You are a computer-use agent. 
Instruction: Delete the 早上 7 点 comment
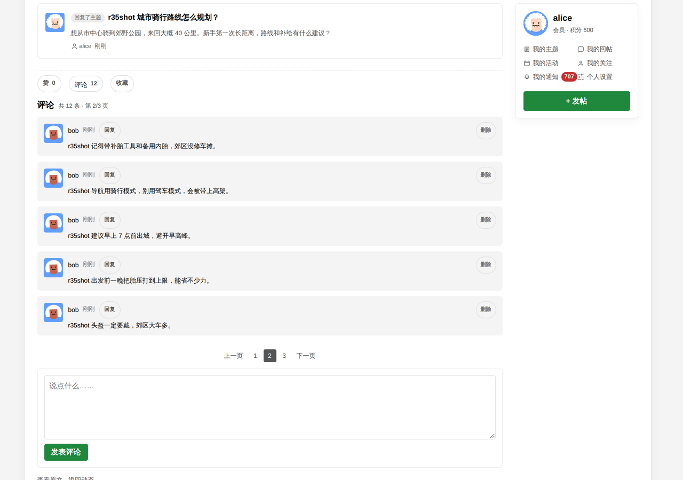coord(486,220)
